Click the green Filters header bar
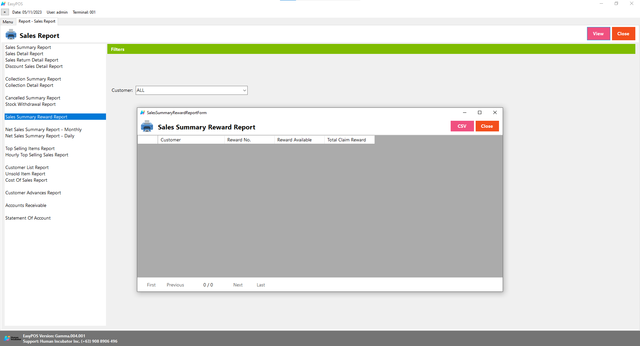 [x=371, y=49]
